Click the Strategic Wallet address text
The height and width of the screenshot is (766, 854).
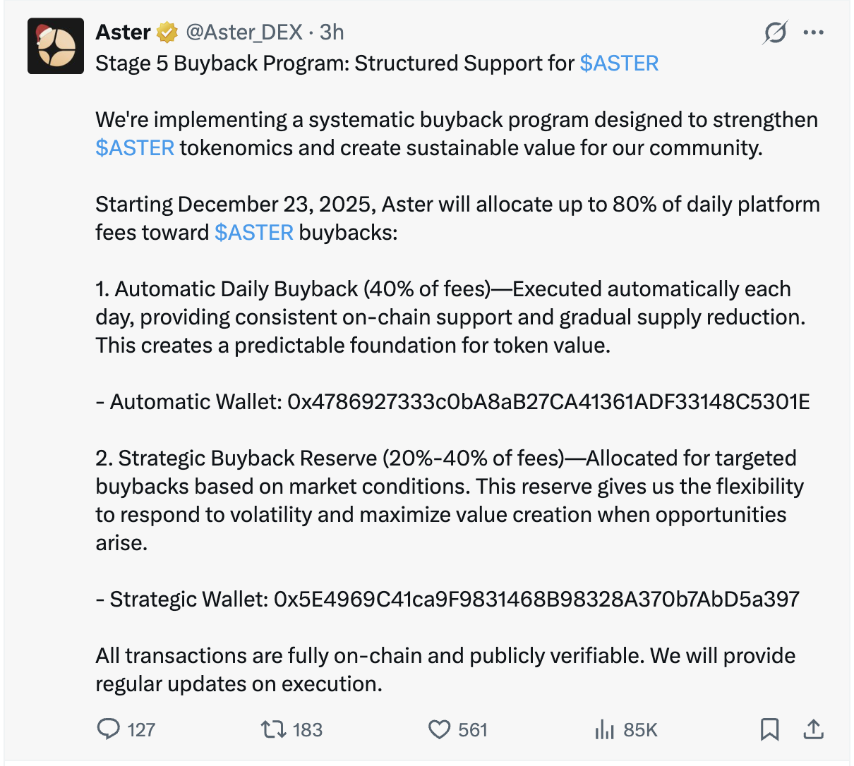tap(536, 600)
